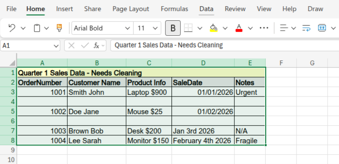
Task: Select the cell 'Jan 3rd 2026'
Action: [x=203, y=131]
